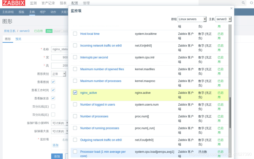Open the 所有主机 breadcrumb link

(x=10, y=31)
